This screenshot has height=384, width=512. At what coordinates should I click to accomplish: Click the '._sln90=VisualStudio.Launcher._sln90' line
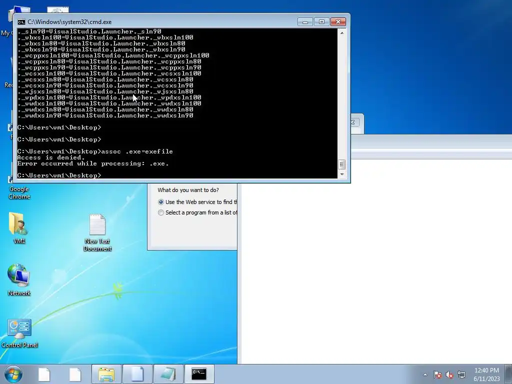[x=89, y=31]
